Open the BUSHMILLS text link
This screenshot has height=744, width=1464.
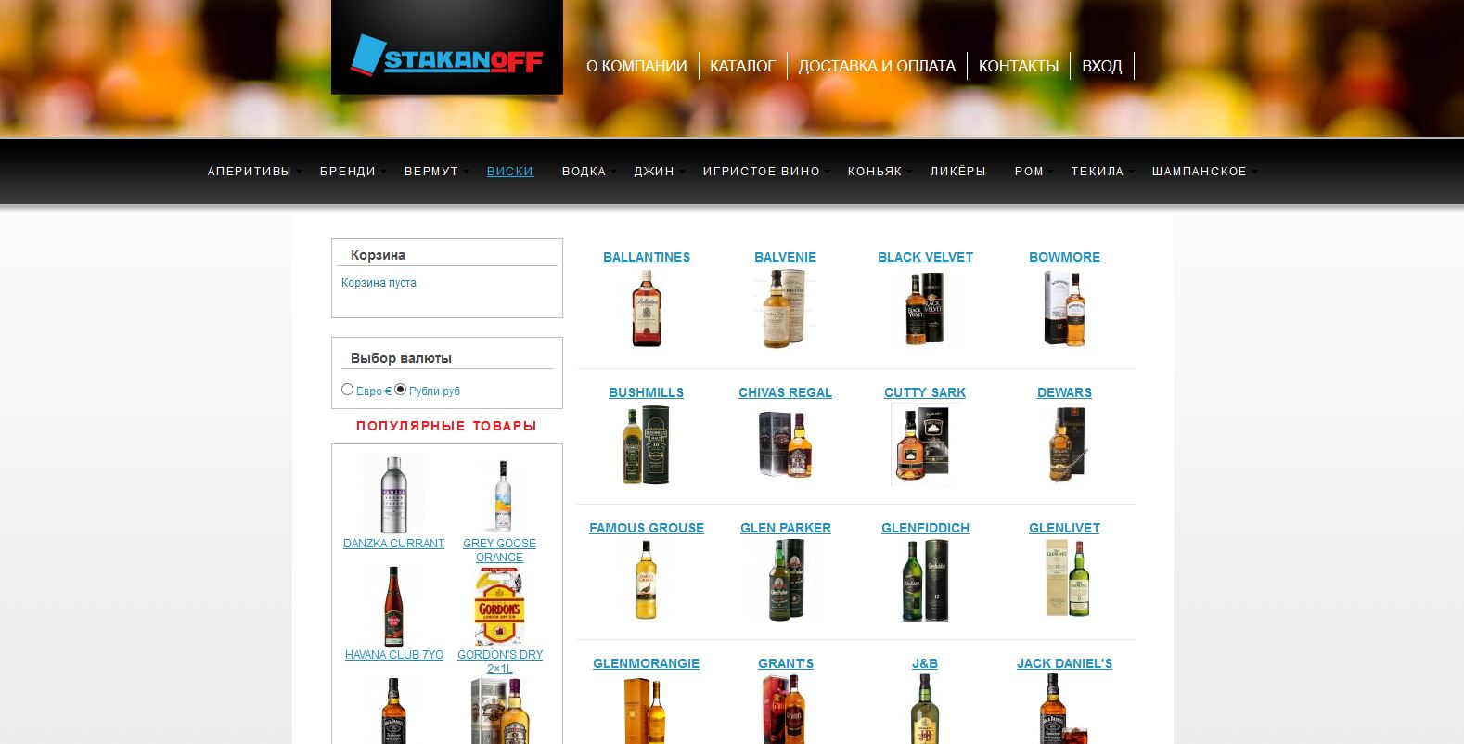647,392
